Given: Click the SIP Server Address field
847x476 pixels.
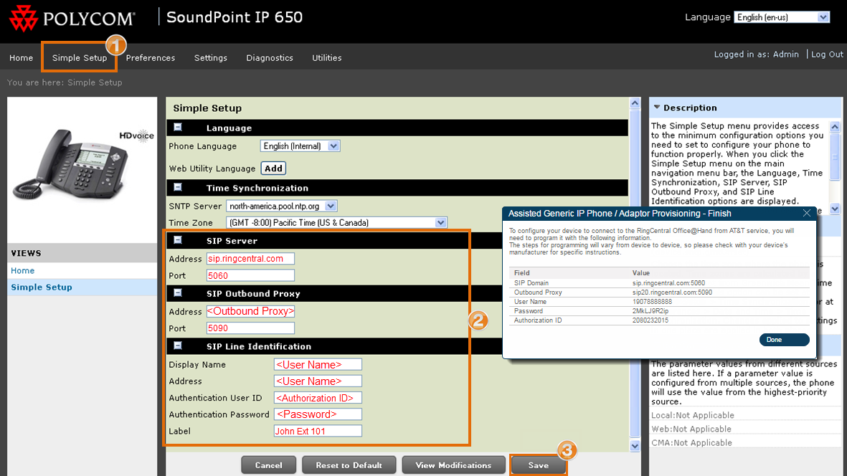Looking at the screenshot, I should coord(250,259).
